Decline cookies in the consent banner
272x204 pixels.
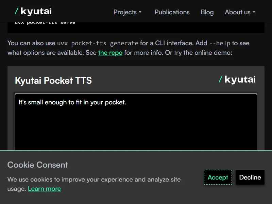(x=250, y=177)
